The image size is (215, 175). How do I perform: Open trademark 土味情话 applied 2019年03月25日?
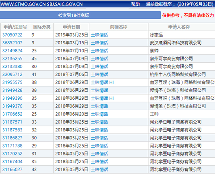tap(99, 35)
